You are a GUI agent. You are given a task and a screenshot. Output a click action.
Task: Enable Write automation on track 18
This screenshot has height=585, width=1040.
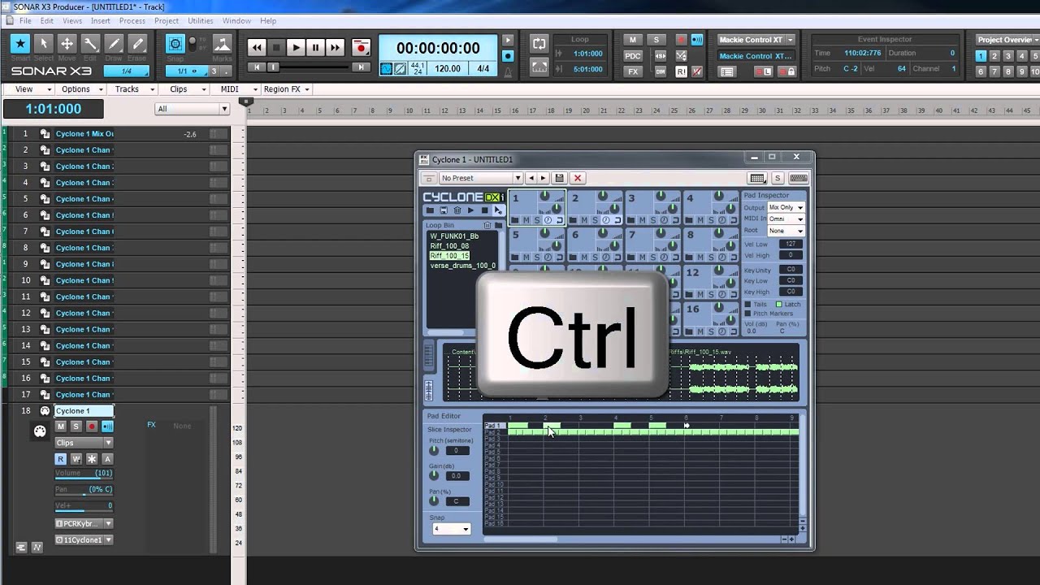click(x=76, y=459)
